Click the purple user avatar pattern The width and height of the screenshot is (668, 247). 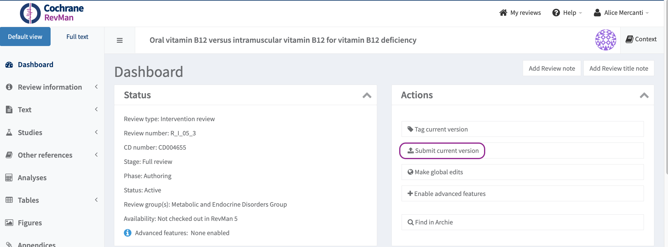coord(605,40)
